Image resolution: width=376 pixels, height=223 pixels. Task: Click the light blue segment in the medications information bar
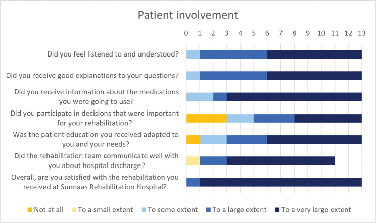click(200, 97)
